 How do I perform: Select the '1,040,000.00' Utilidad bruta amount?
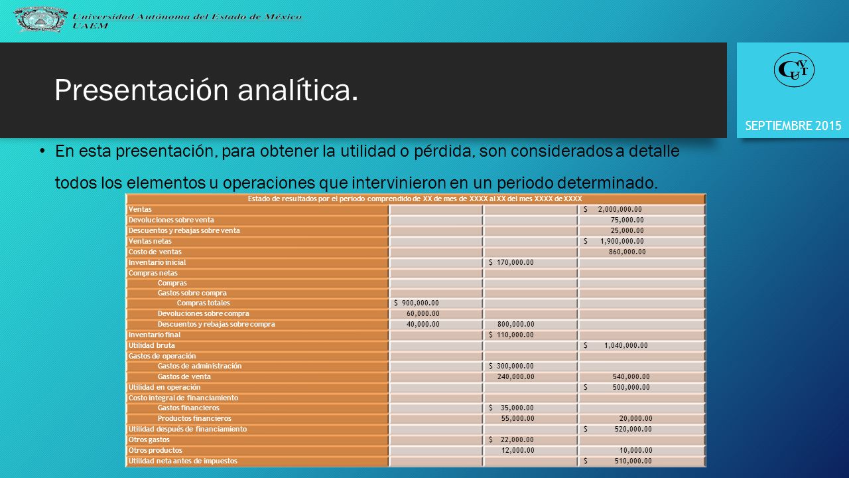coord(626,345)
